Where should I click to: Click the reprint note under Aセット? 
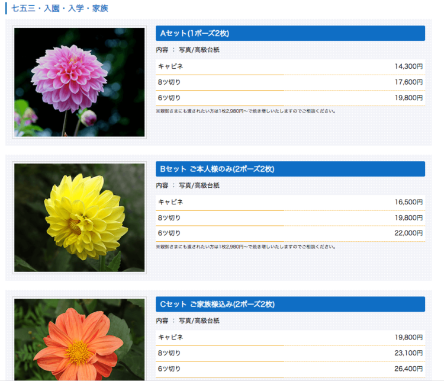246,111
